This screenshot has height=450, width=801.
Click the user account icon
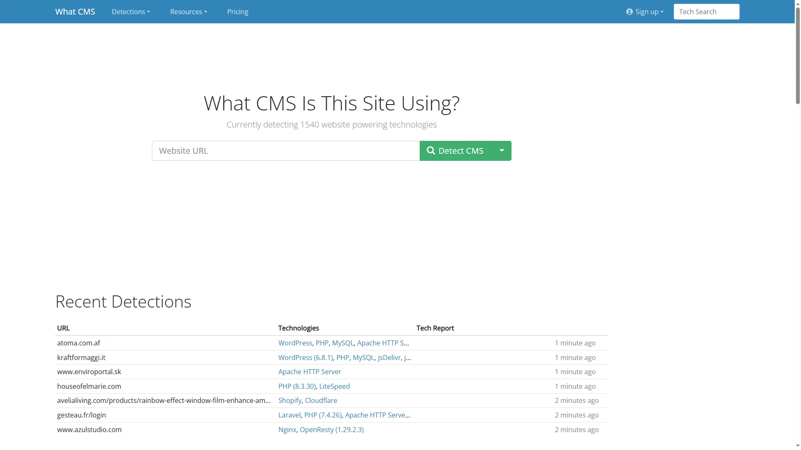tap(630, 12)
